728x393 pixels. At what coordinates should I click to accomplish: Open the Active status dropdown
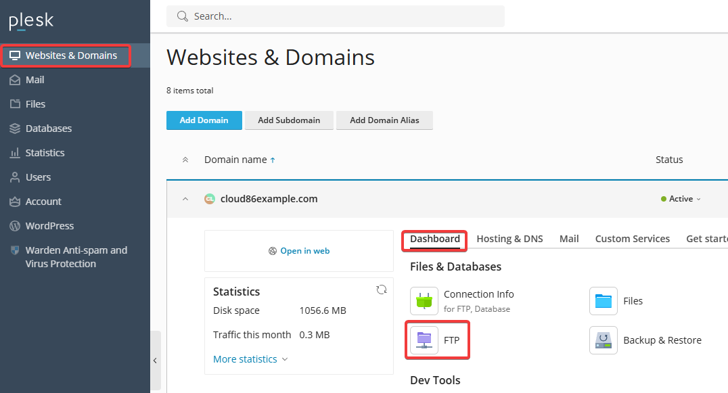coord(681,199)
